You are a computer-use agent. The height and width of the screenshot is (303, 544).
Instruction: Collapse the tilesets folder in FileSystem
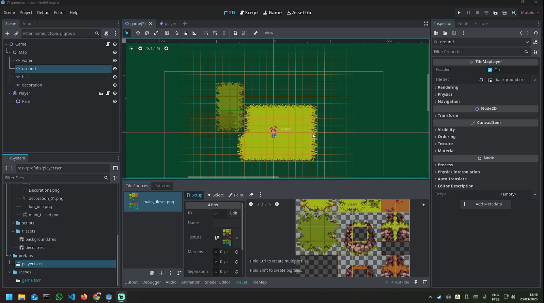(13, 231)
